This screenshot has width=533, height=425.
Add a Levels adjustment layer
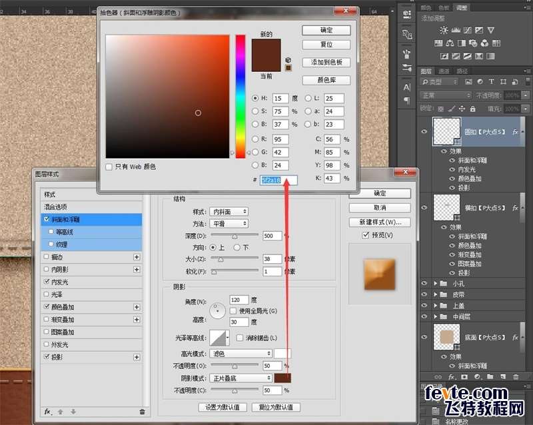[456, 30]
